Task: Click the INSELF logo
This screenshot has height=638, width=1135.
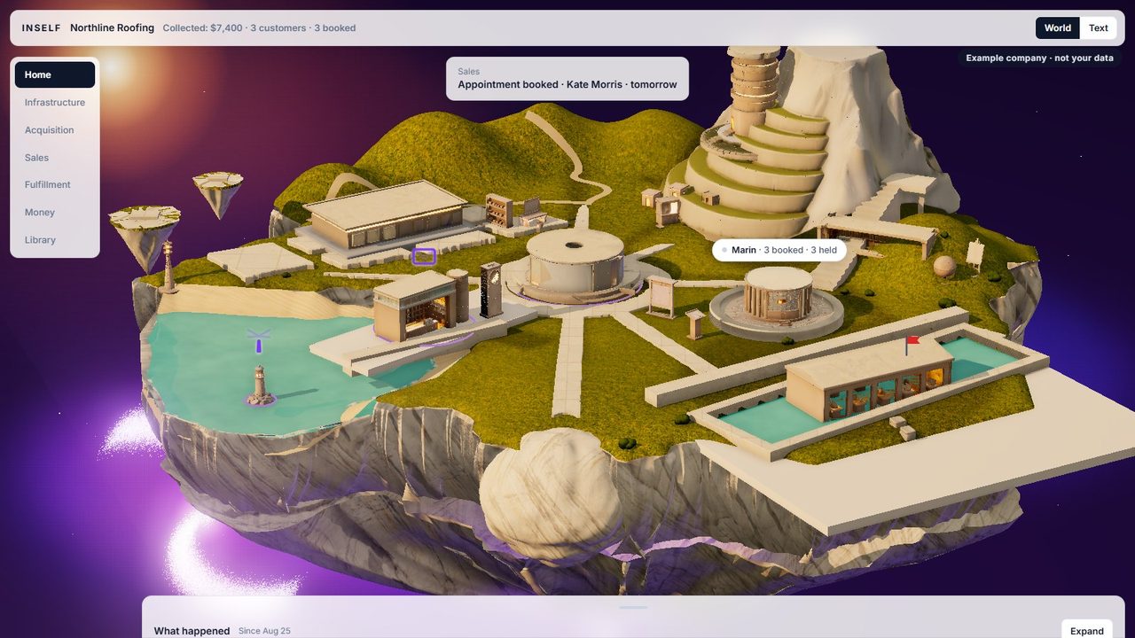Action: (x=42, y=27)
